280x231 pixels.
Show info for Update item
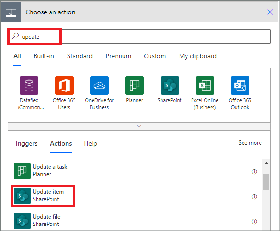pos(254,197)
